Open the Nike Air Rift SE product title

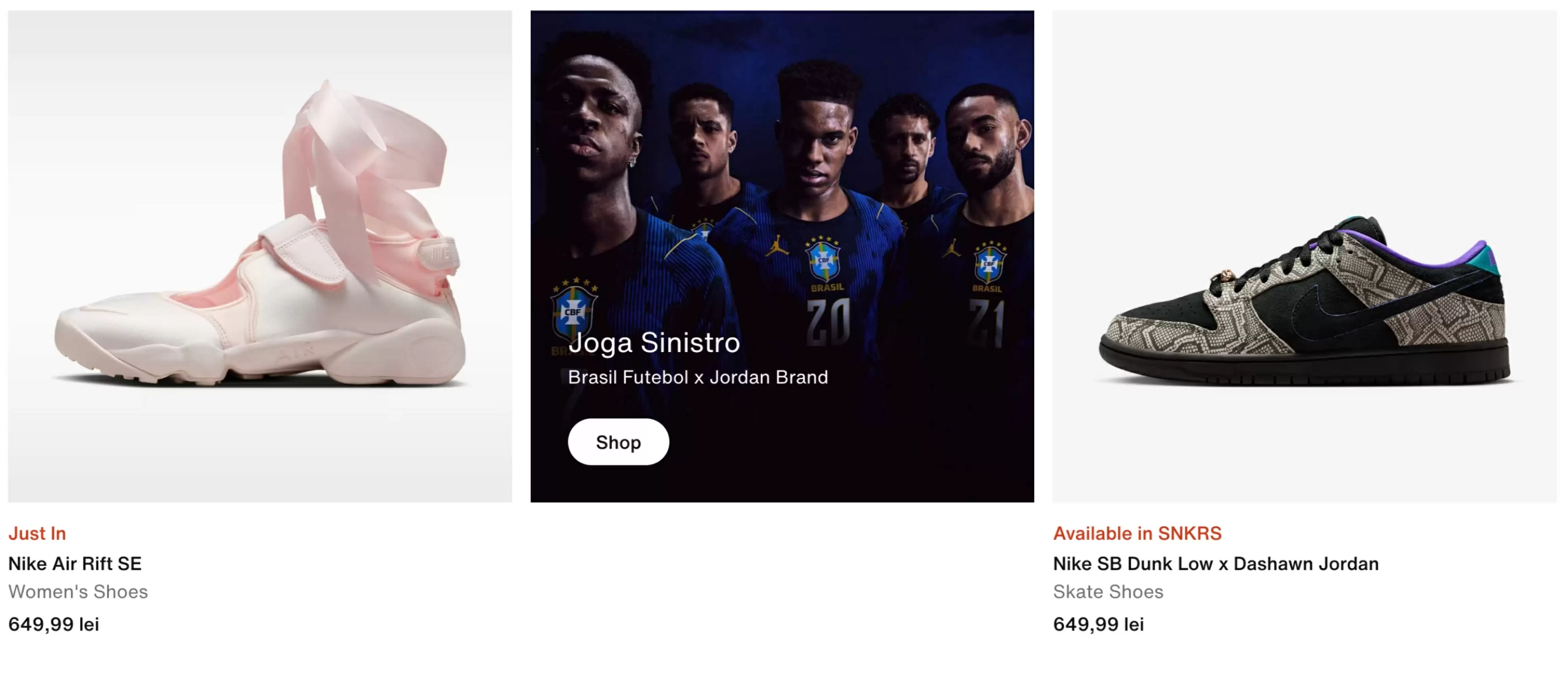click(75, 563)
